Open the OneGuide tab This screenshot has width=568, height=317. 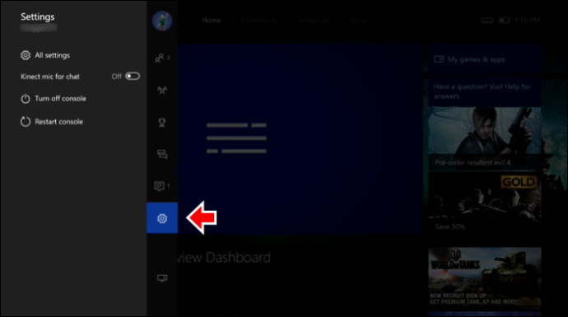[314, 21]
